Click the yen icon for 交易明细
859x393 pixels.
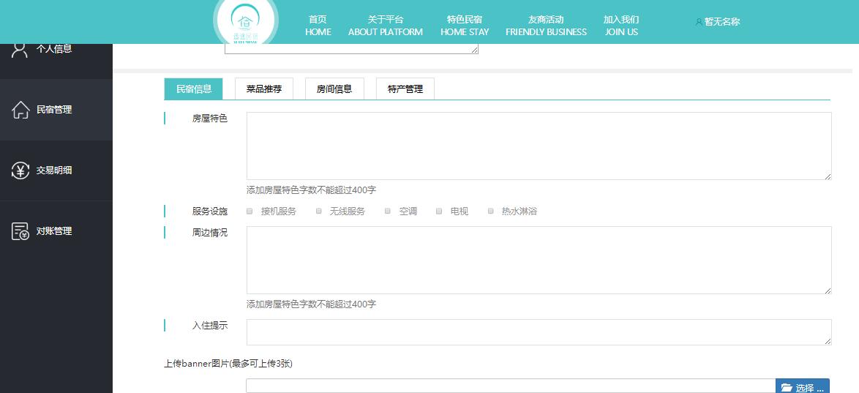coord(20,171)
